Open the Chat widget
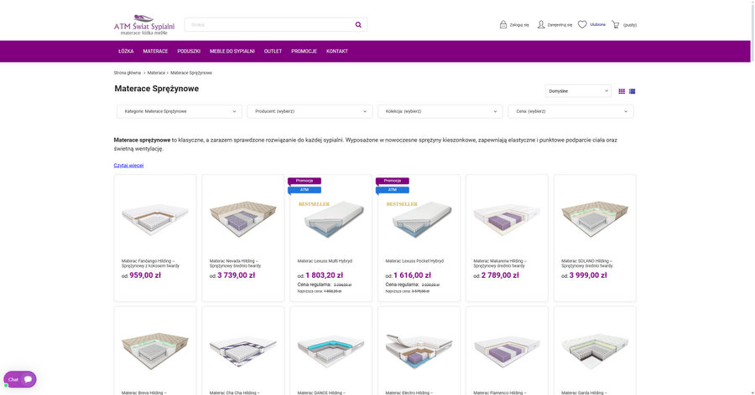755x395 pixels. (x=20, y=379)
